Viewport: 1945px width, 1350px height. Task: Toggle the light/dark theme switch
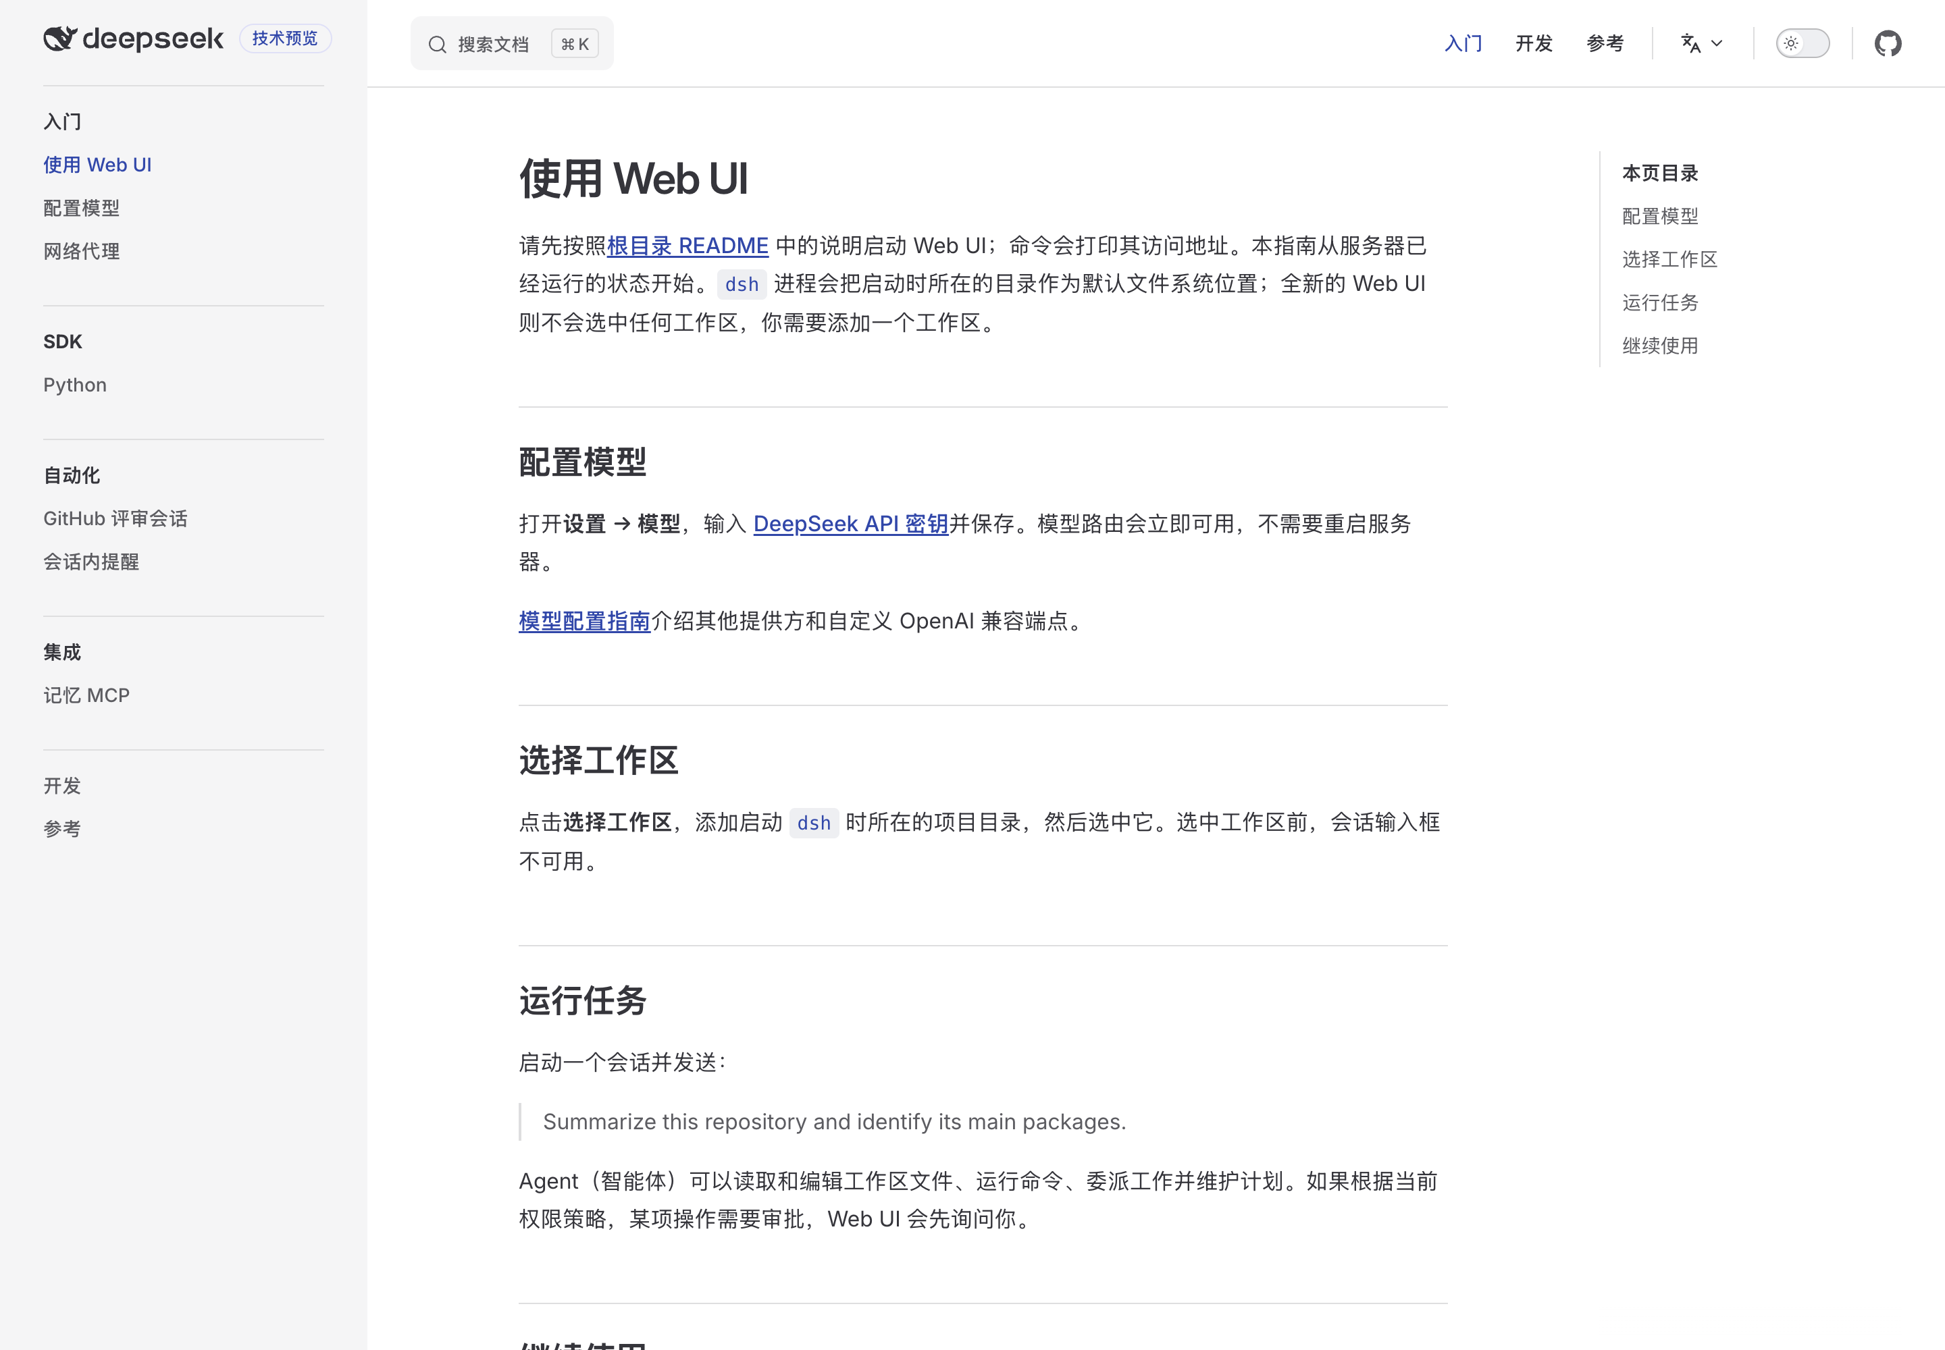[x=1802, y=43]
